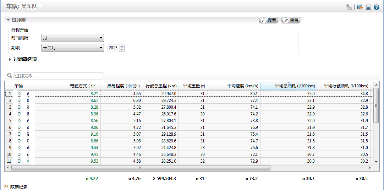
Task: Click the lightbulb and scales comparison icon
Action: (x=349, y=7)
